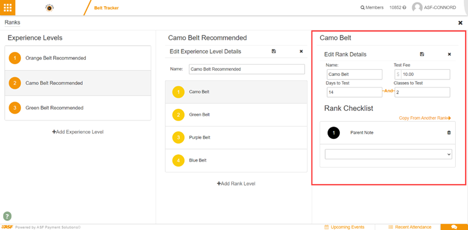Click orange circle number 2 badge

click(x=15, y=83)
